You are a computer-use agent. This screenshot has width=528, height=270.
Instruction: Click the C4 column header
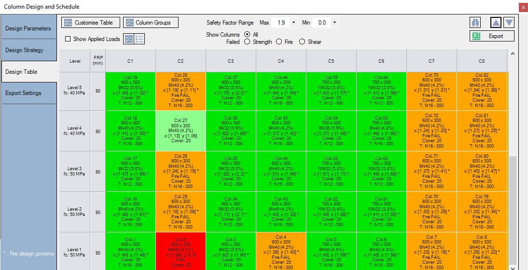coord(281,61)
